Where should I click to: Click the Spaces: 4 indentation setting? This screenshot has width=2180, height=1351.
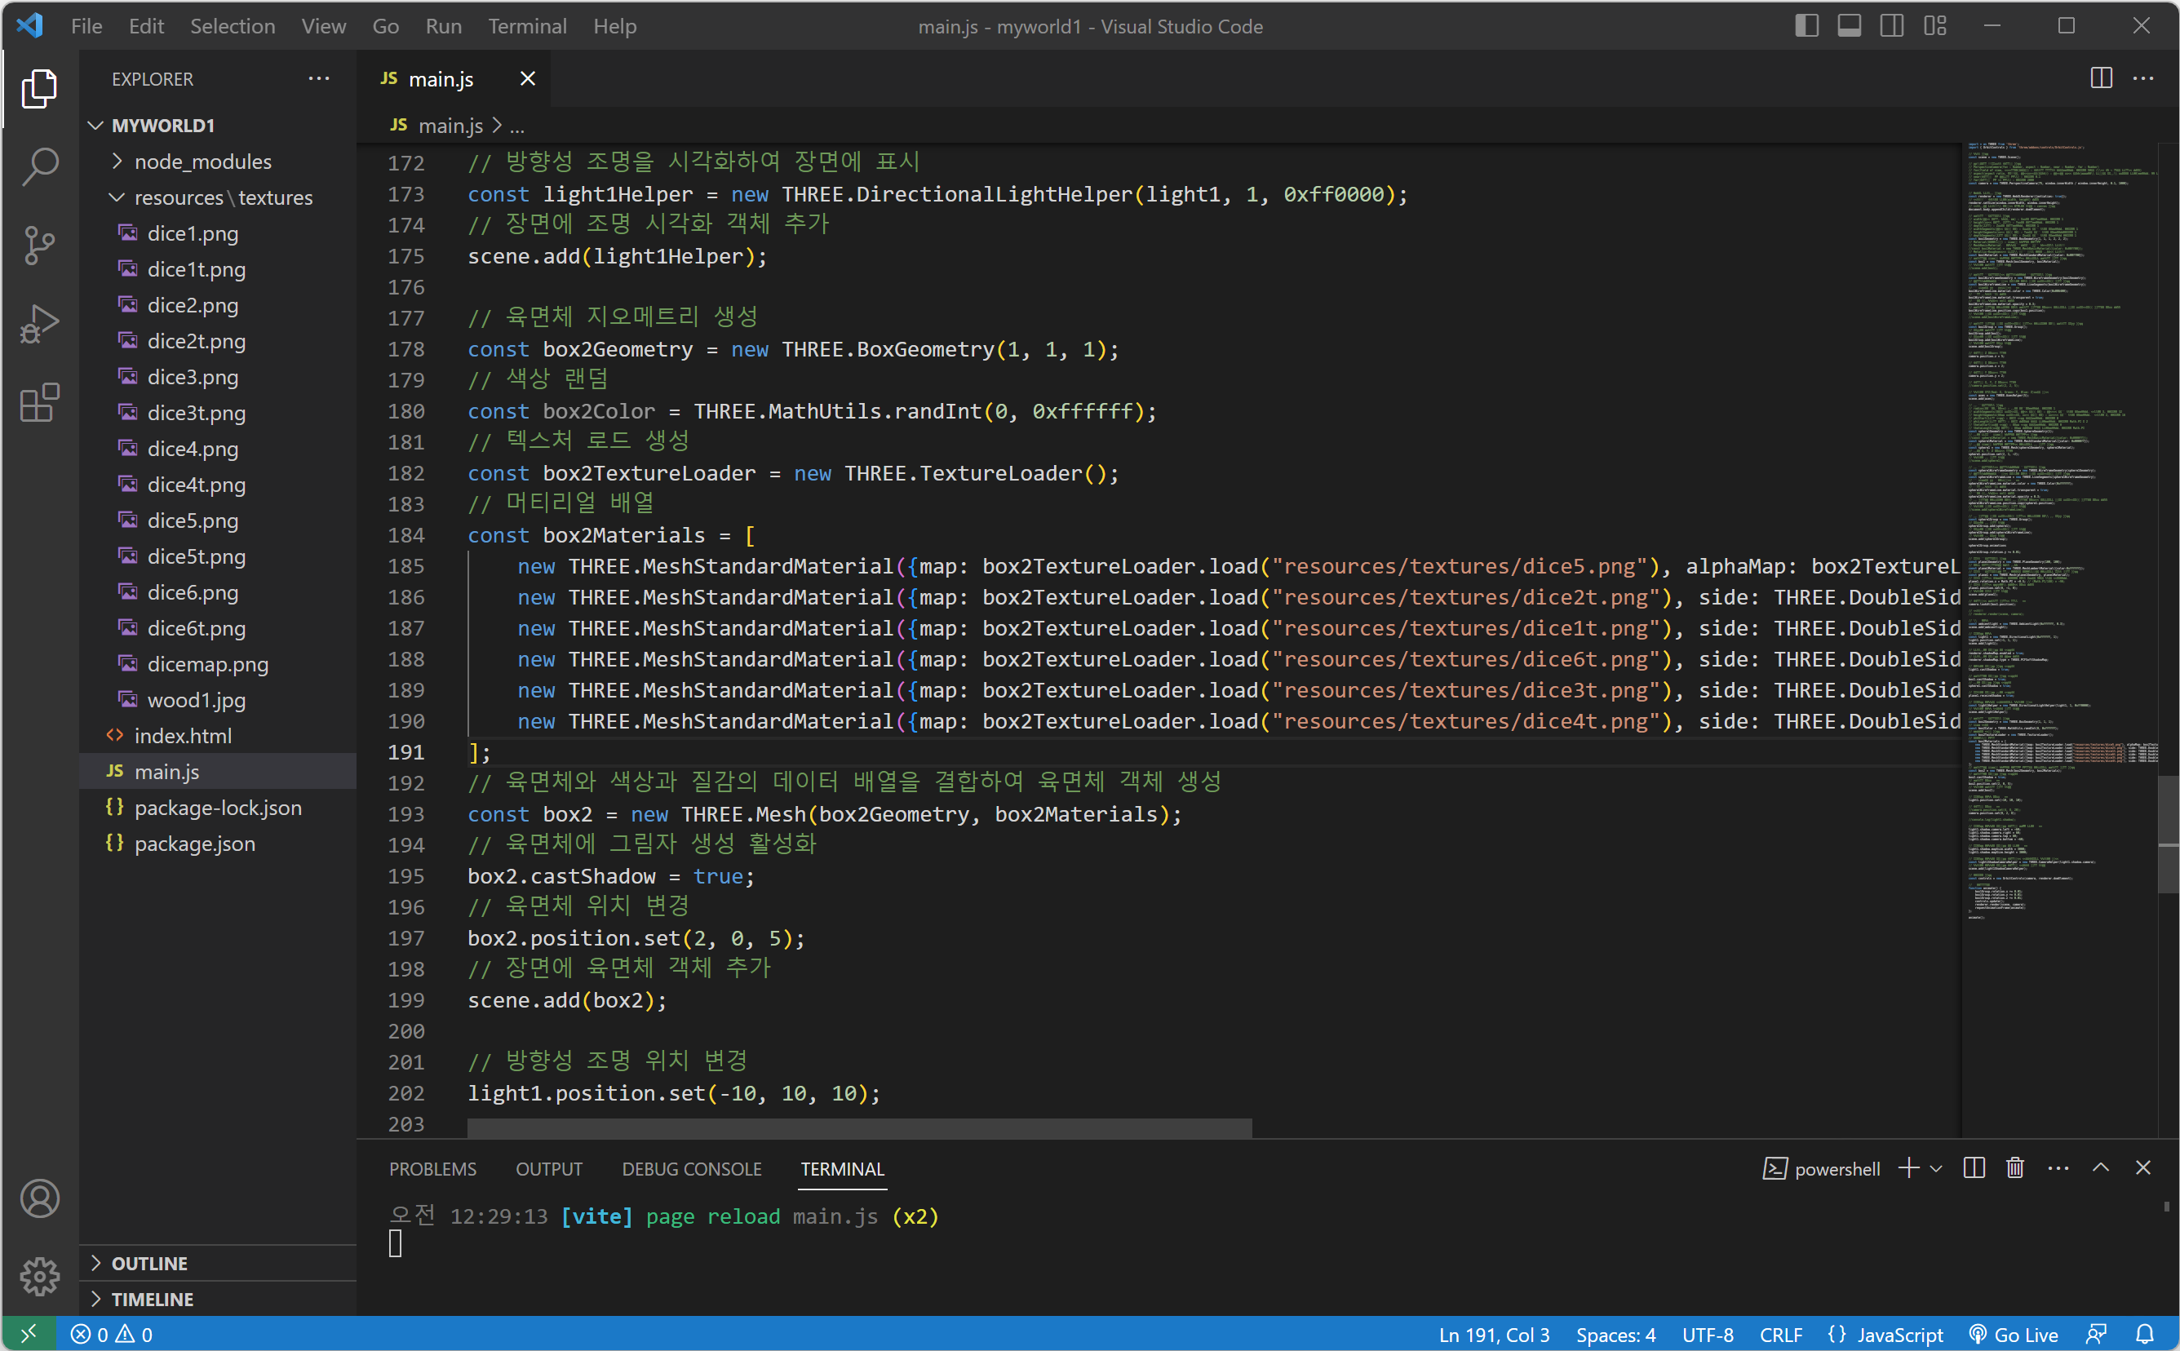point(1615,1334)
